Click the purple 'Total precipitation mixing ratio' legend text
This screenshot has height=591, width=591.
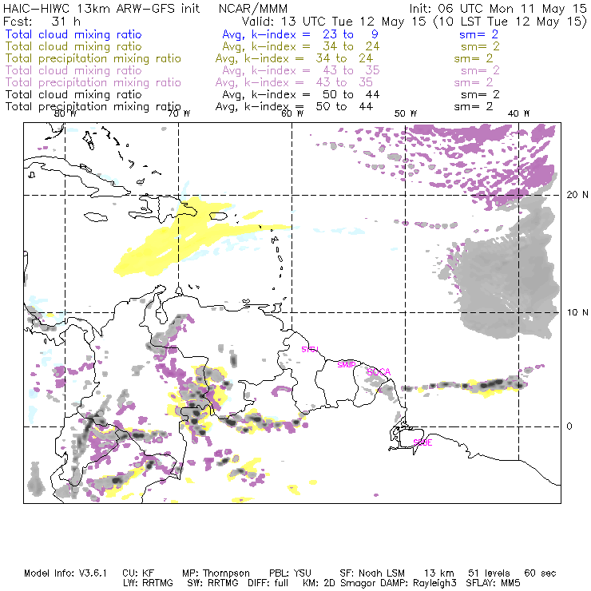point(93,82)
